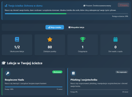This screenshot has width=132, height=97.
Task: Click the 15 minut duration text
Action: pos(60,89)
